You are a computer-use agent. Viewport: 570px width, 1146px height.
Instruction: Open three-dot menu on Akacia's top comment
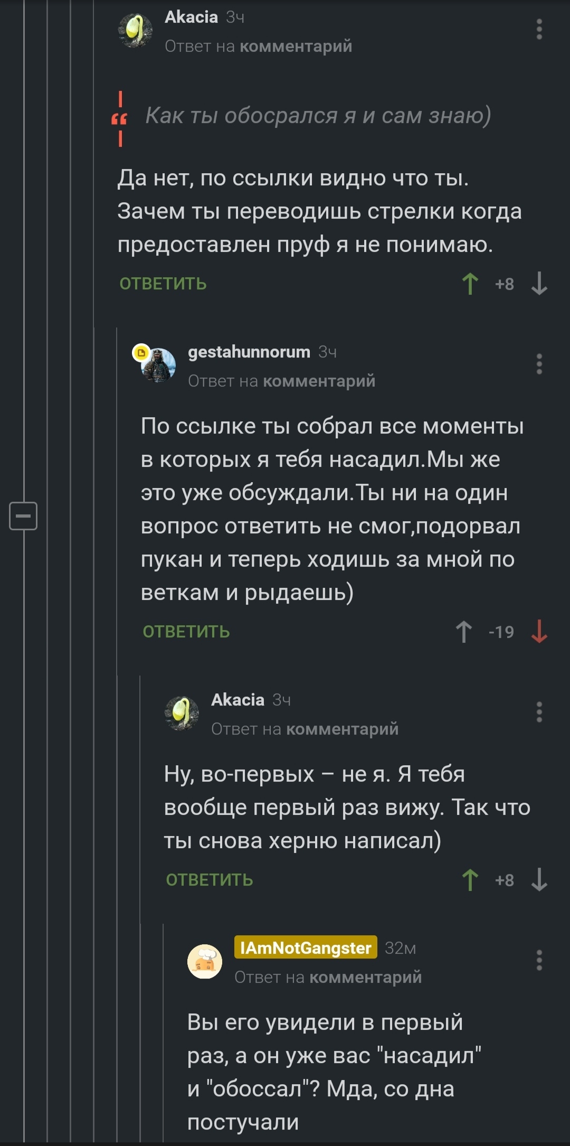point(539,30)
